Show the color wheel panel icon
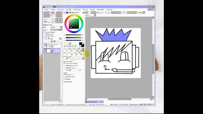The height and width of the screenshot is (114, 203). click(x=65, y=13)
